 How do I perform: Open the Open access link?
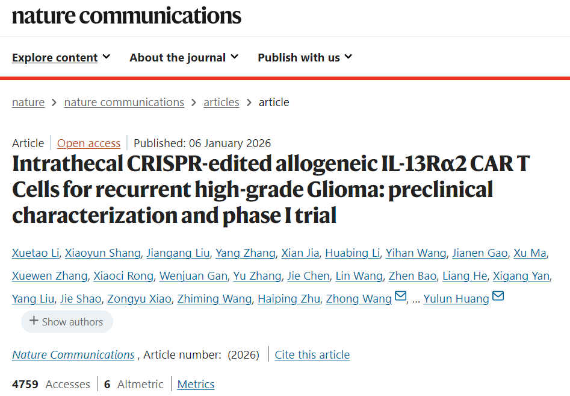pyautogui.click(x=88, y=143)
